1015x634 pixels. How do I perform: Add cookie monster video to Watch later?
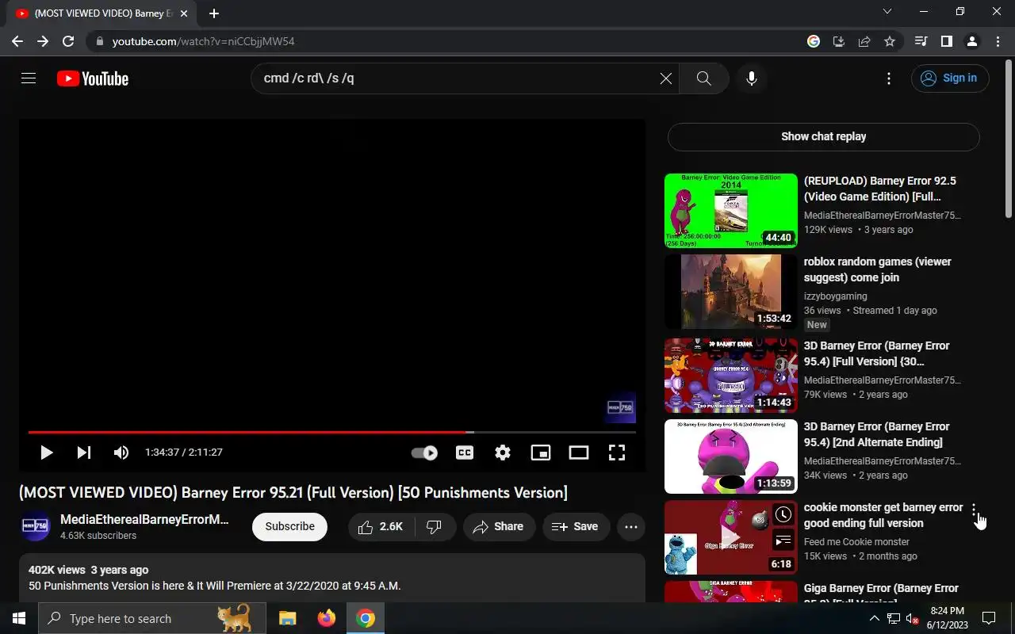[783, 514]
